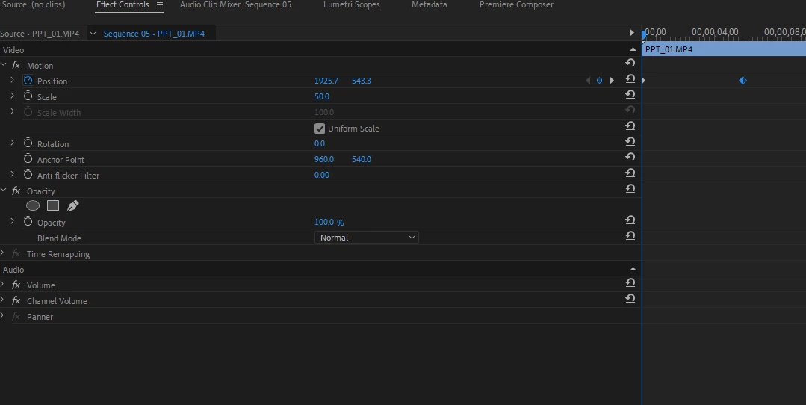Select Sequence 05 • PPT_01.MP4 clip tab
Image resolution: width=806 pixels, height=405 pixels.
tap(154, 34)
